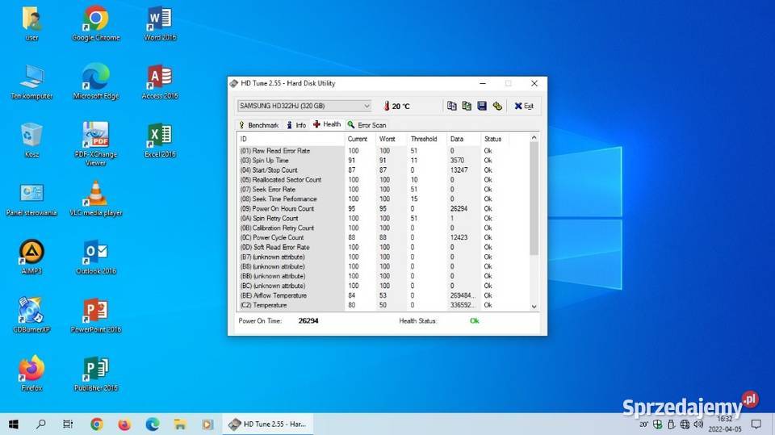Select the Health tab
Image resolution: width=775 pixels, height=435 pixels.
[327, 124]
